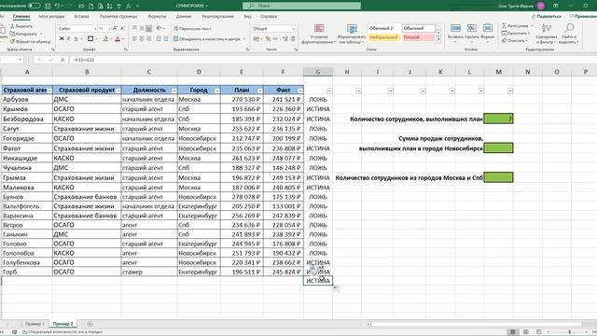
Task: Click the cell borders icon
Action: (x=90, y=39)
